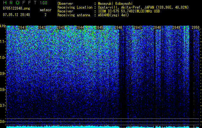Click the file name 0705122040.png
The height and width of the screenshot is (128, 202).
point(16,8)
